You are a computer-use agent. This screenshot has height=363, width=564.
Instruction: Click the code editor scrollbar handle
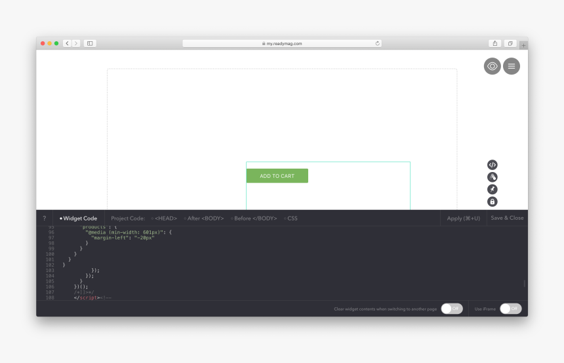(x=525, y=283)
